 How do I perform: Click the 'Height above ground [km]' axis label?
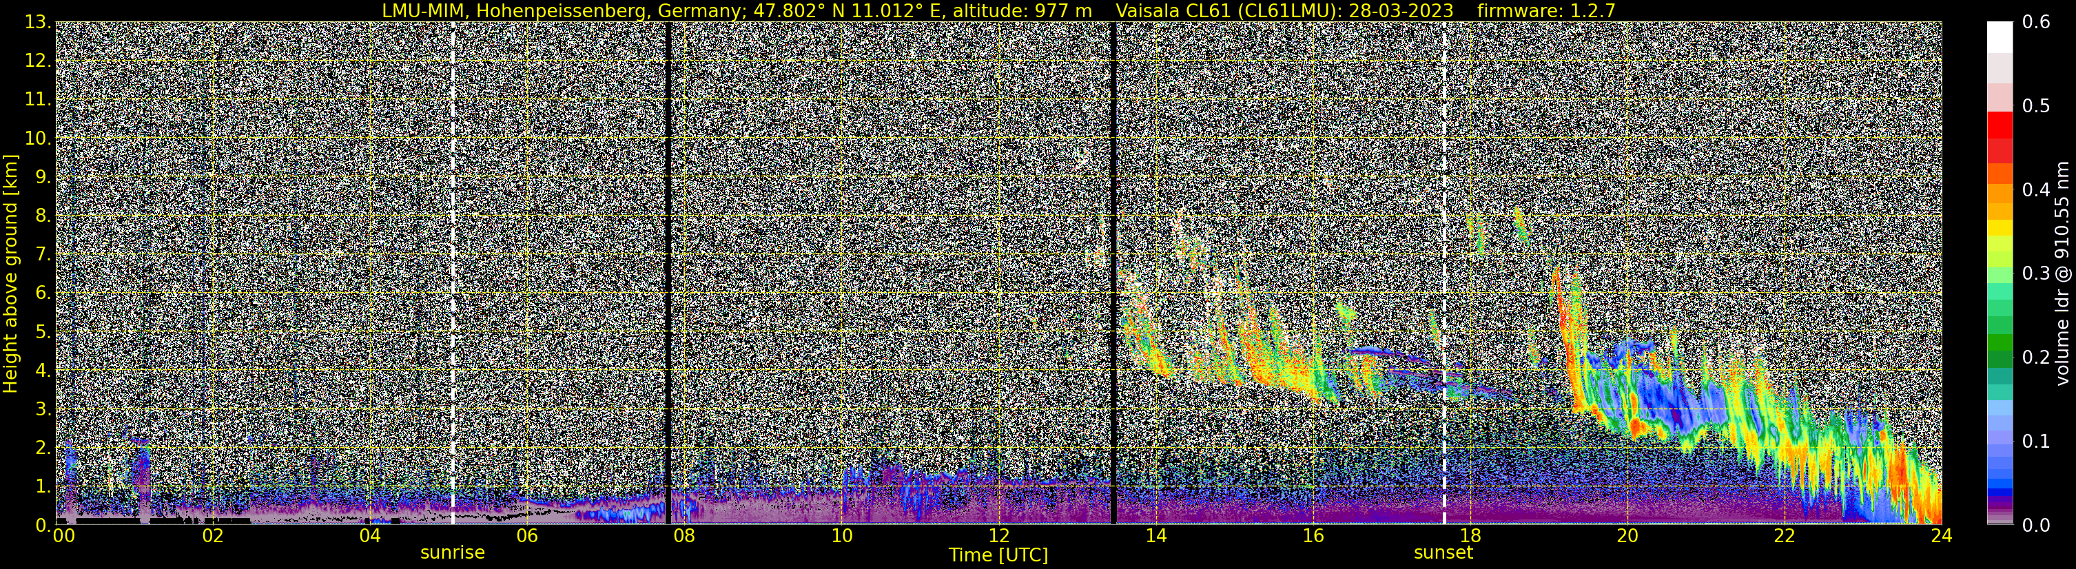pyautogui.click(x=10, y=273)
